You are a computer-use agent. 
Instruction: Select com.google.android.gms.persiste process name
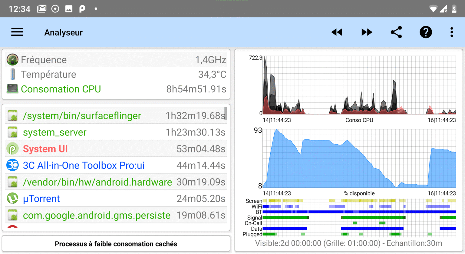click(x=97, y=216)
